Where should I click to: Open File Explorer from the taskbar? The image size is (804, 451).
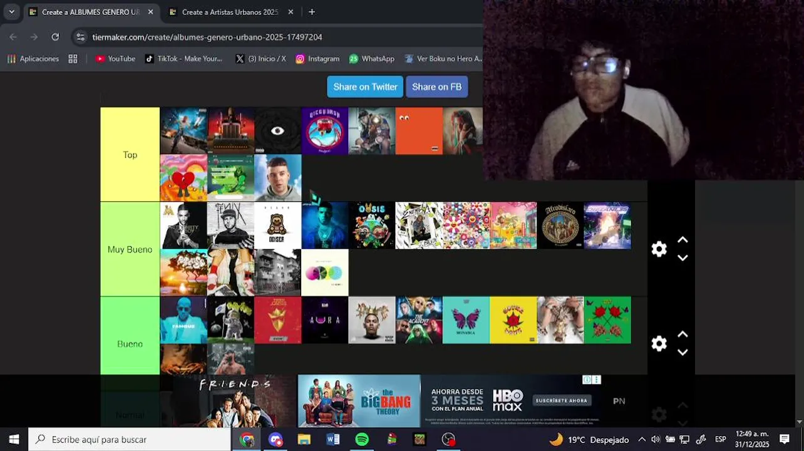pyautogui.click(x=304, y=439)
